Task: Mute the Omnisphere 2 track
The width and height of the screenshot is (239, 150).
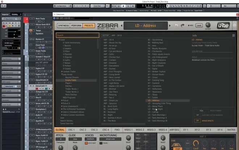Action: point(30,109)
